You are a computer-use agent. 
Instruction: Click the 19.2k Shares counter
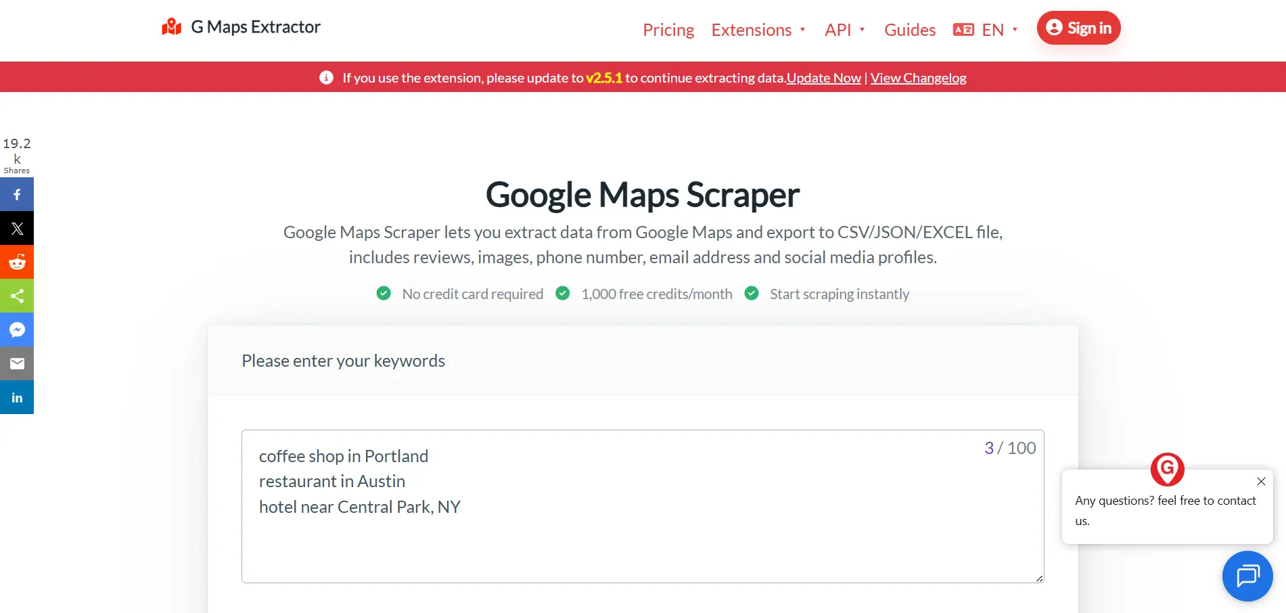click(17, 156)
